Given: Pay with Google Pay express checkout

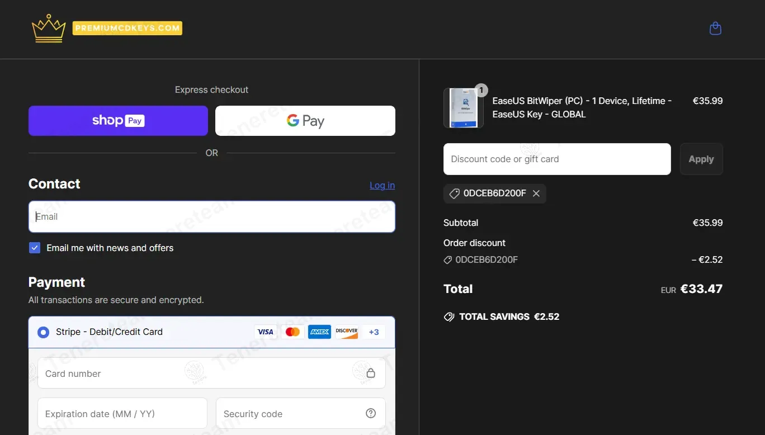Looking at the screenshot, I should pos(305,121).
